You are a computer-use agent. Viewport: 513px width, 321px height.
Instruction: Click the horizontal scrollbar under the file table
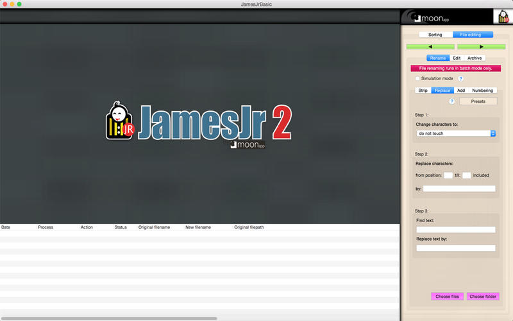pos(109,318)
